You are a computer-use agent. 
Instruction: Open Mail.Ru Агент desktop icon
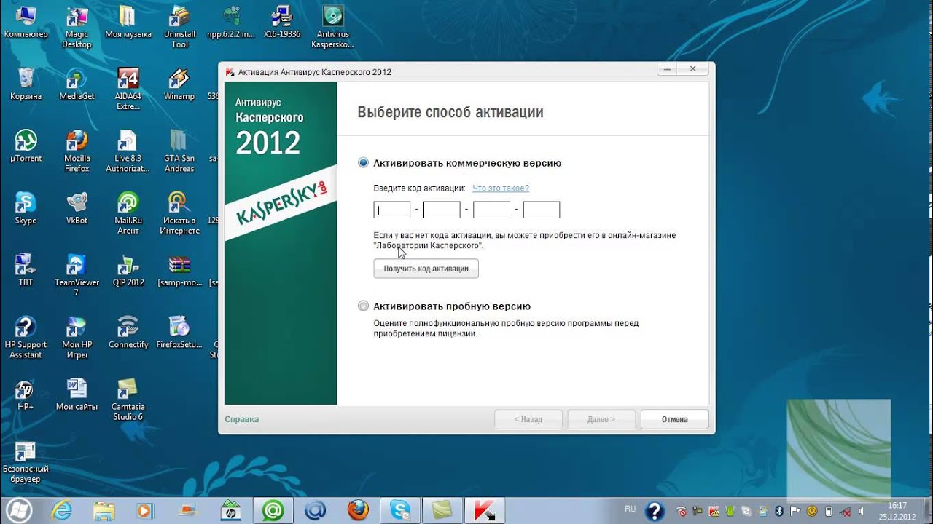pos(128,213)
